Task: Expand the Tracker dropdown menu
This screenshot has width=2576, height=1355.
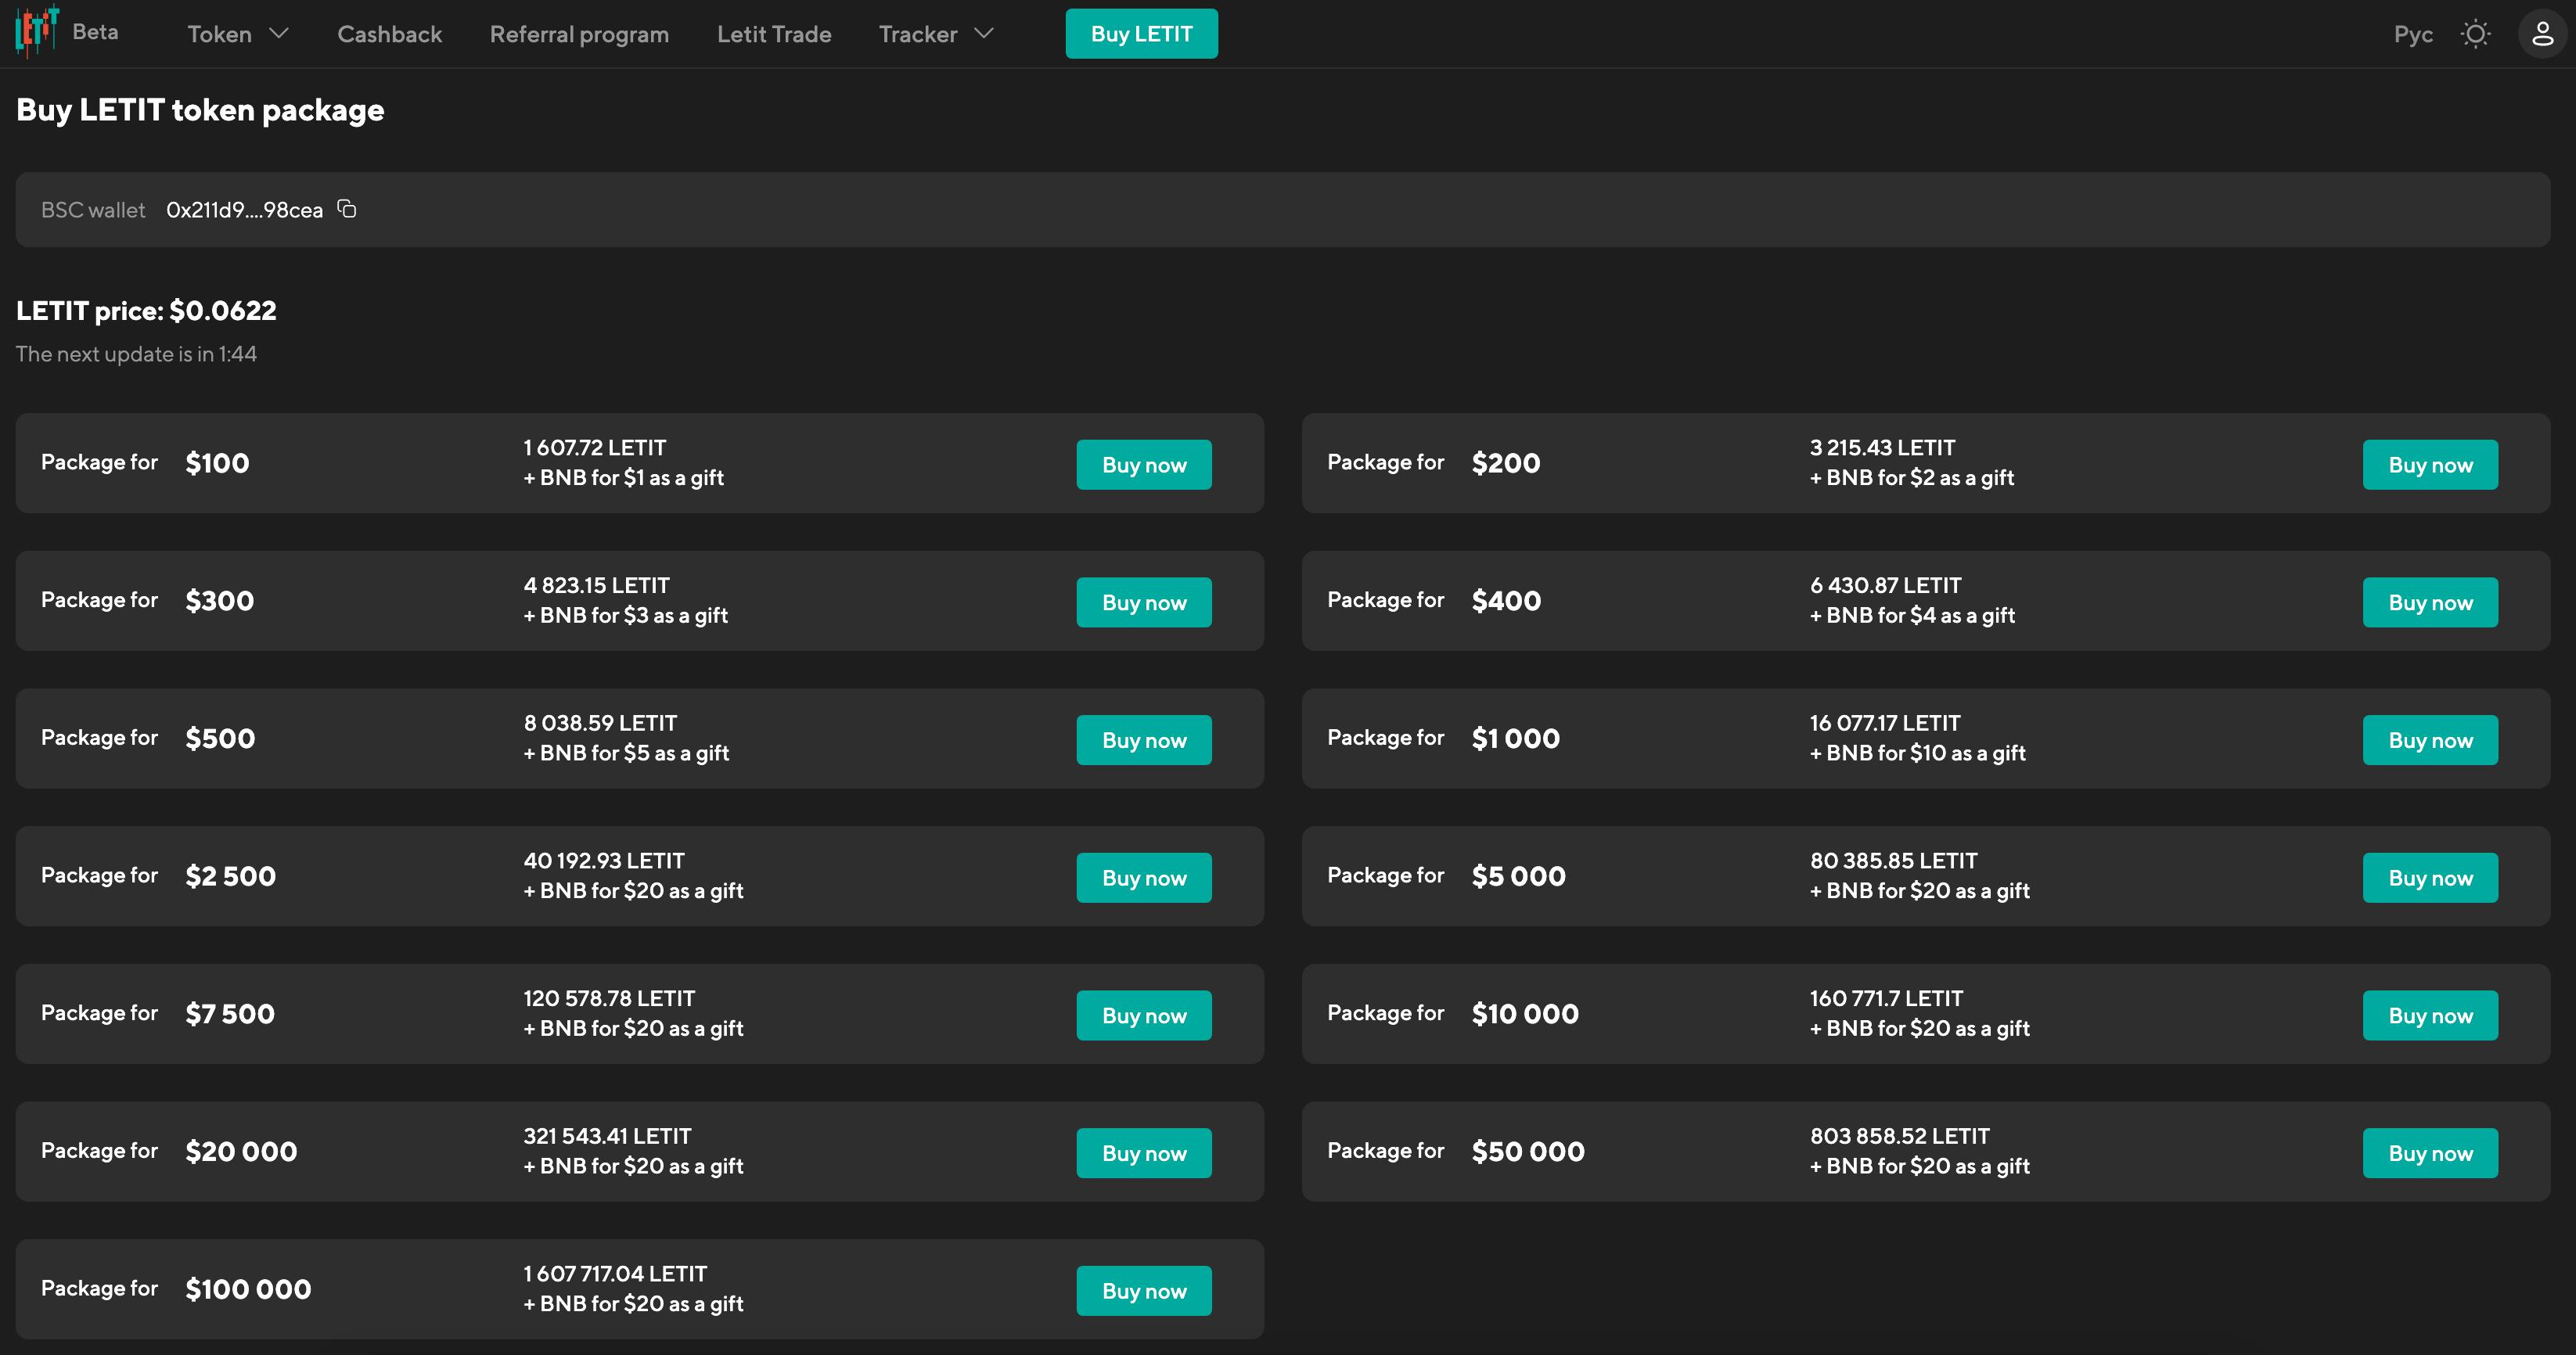Action: click(935, 34)
